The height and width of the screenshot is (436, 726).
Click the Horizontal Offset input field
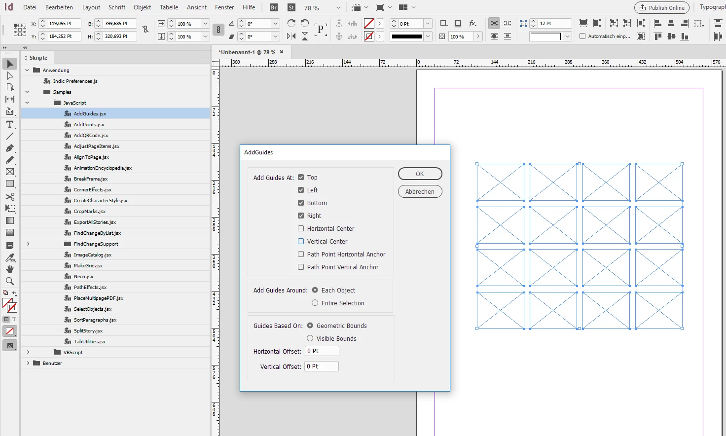pyautogui.click(x=322, y=351)
